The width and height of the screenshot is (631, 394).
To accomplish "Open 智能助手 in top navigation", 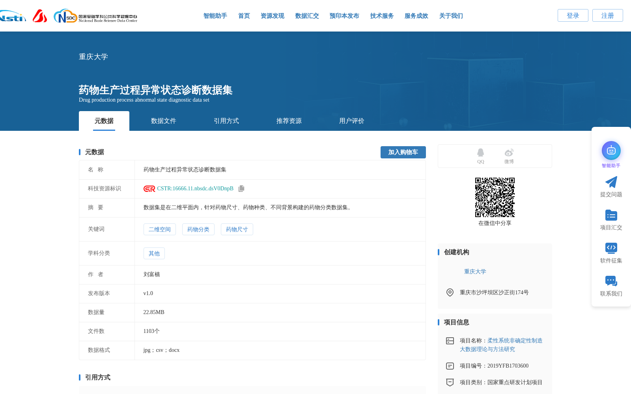I will [x=215, y=16].
